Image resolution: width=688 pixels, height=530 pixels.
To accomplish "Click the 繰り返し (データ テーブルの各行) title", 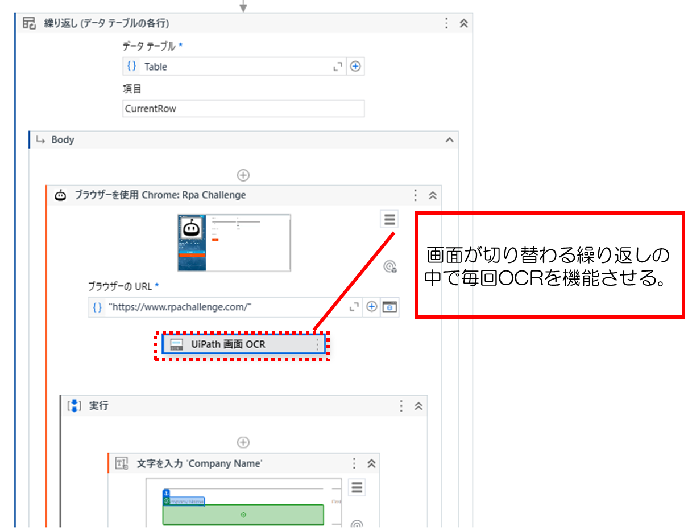I will [x=106, y=23].
